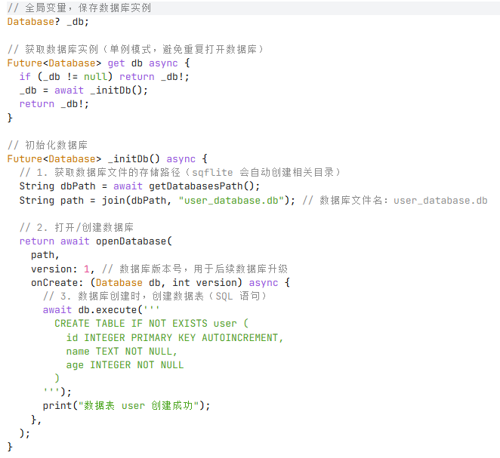
Task: Place cursor on the join function call
Action: (x=114, y=200)
